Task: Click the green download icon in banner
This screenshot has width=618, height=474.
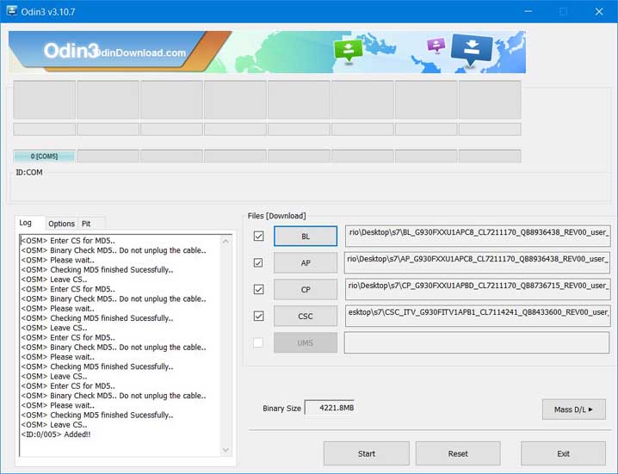Action: tap(349, 51)
